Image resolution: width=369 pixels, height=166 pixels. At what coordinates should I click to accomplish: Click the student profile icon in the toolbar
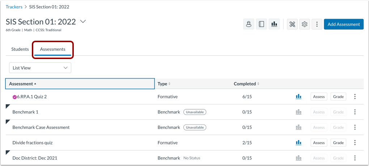click(x=249, y=24)
